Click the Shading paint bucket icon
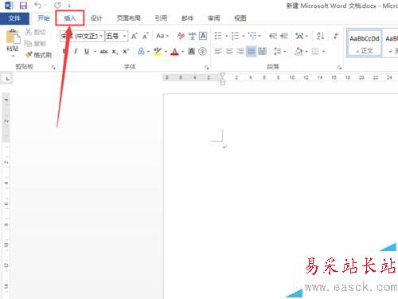The height and width of the screenshot is (299, 398). (x=298, y=51)
